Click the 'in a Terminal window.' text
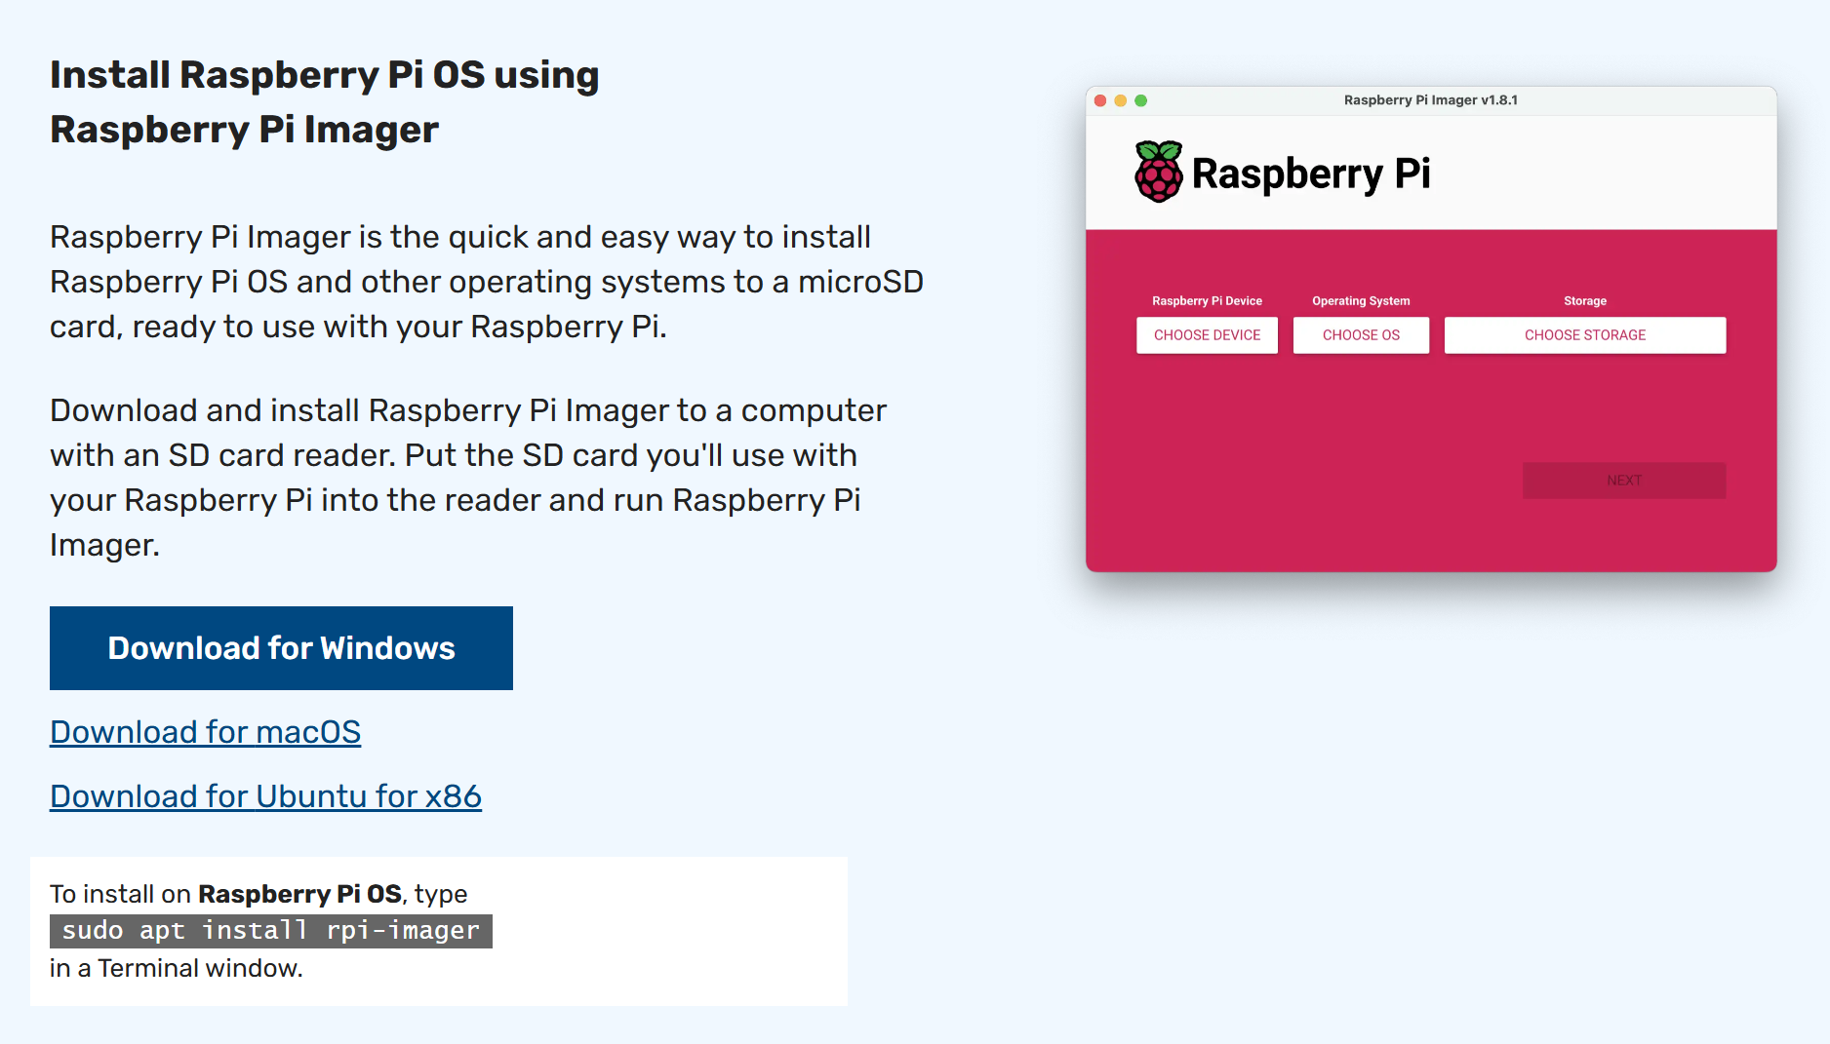 point(177,968)
